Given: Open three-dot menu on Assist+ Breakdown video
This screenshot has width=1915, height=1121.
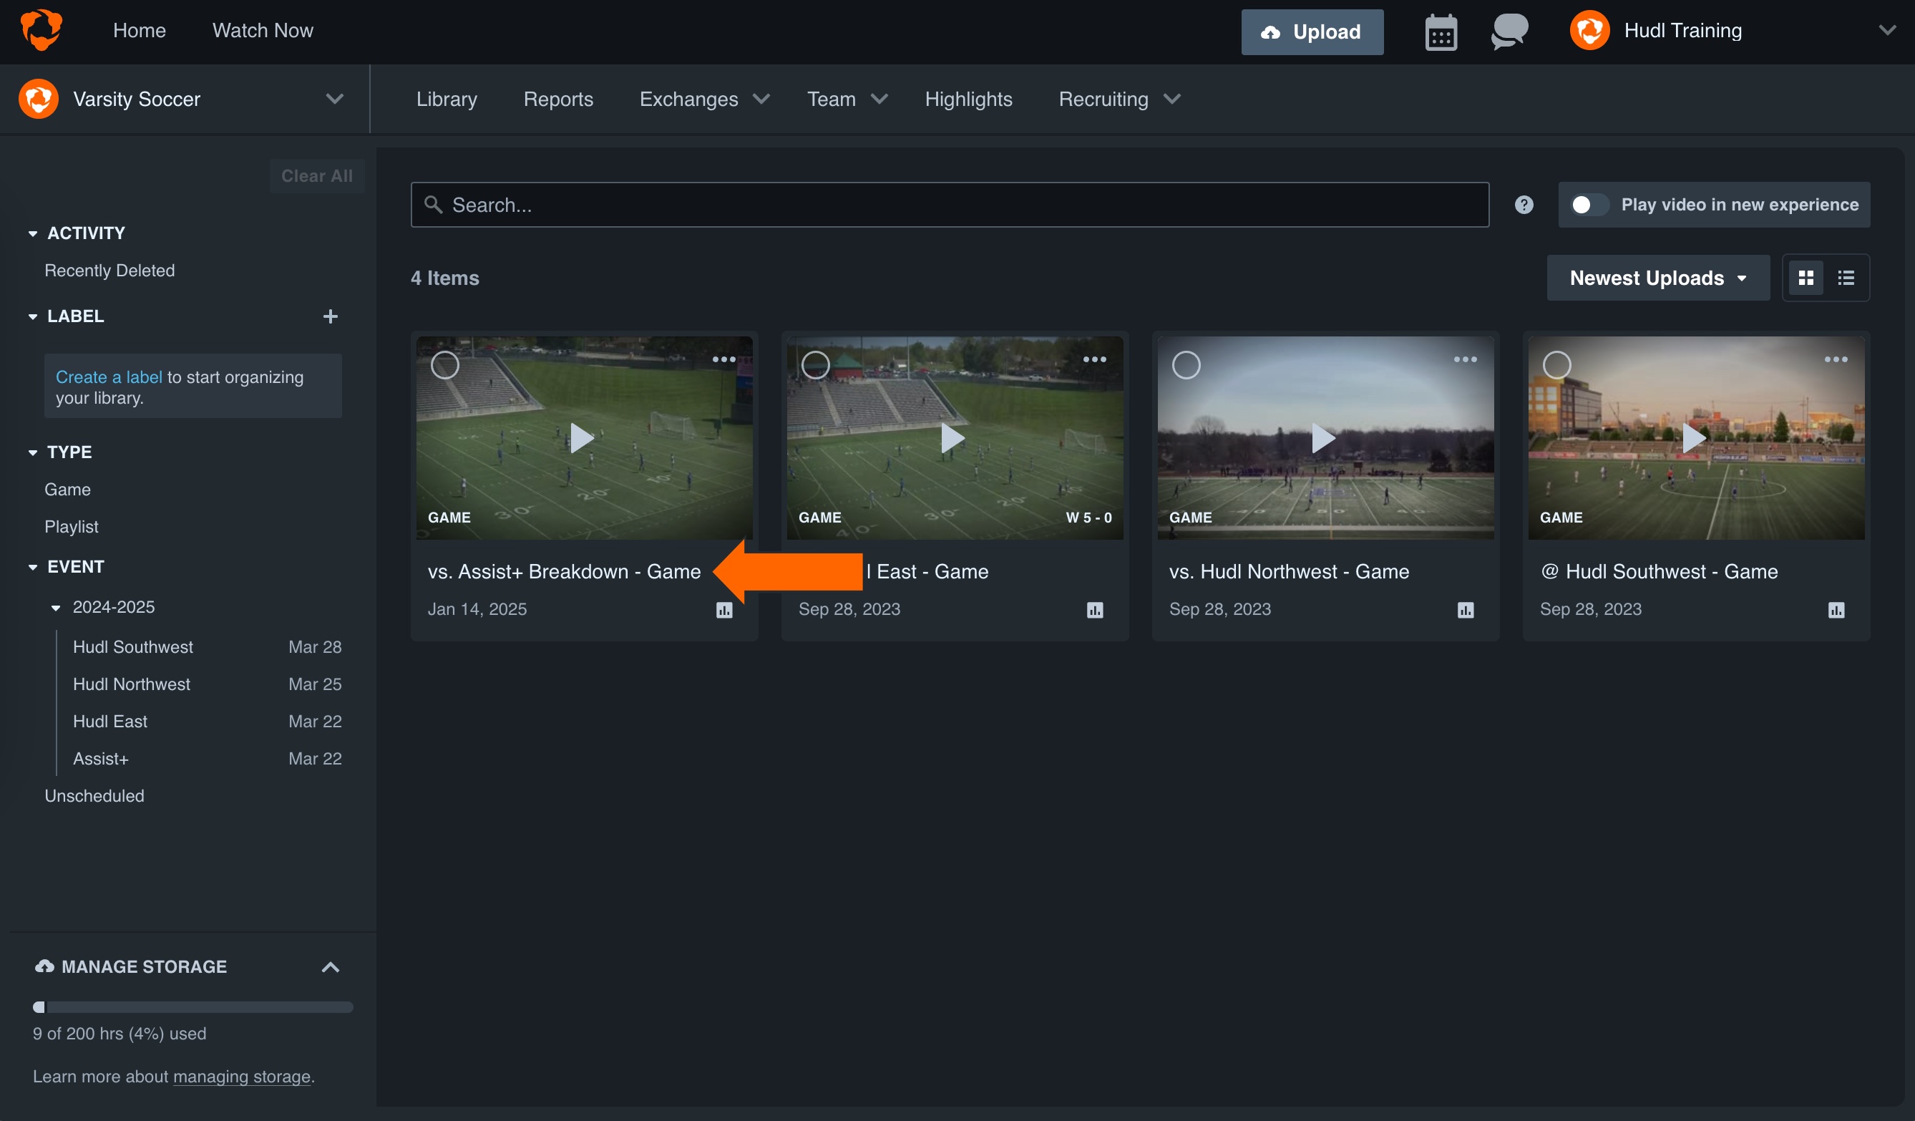Looking at the screenshot, I should 723,359.
